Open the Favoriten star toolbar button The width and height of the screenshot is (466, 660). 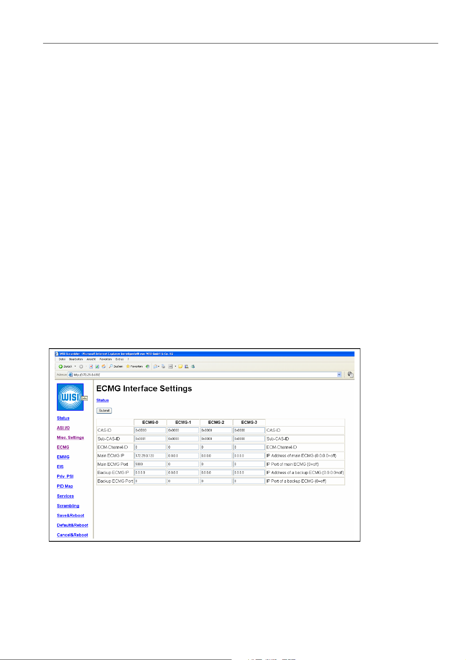[x=134, y=367]
